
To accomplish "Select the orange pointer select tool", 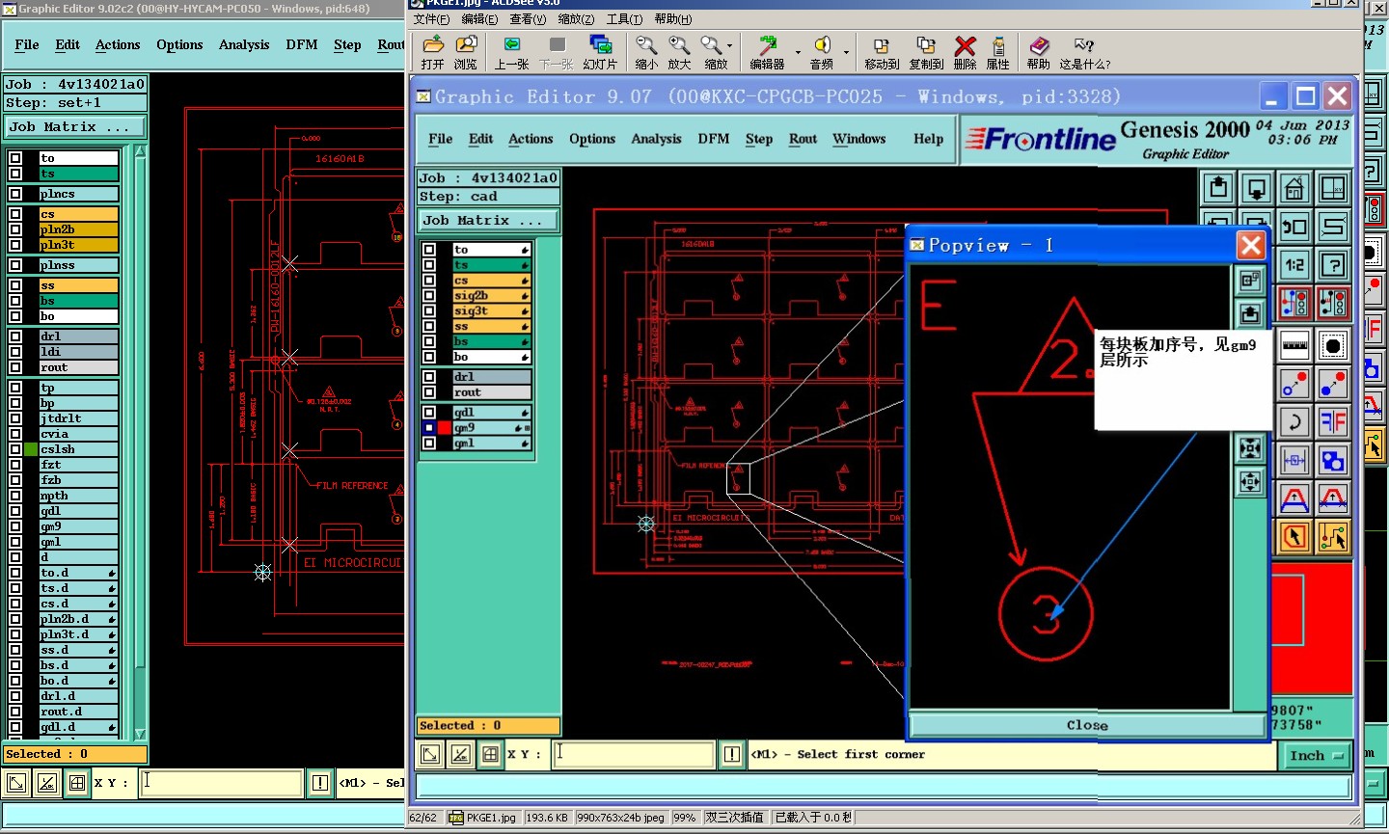I will [1294, 536].
